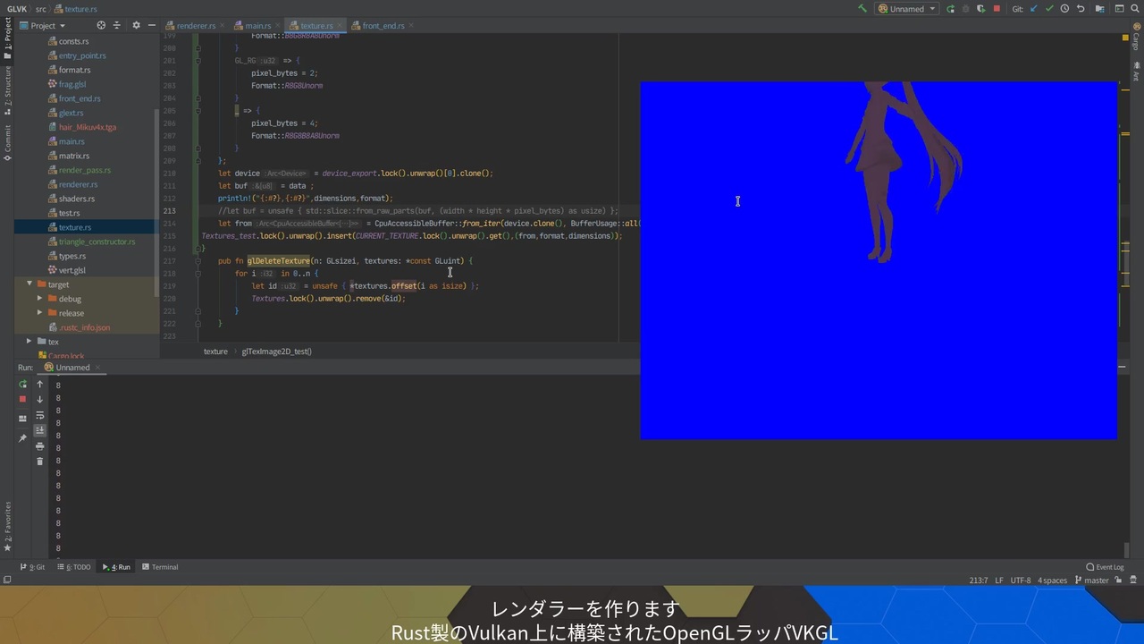Open Project Structure from the top toolbar

pyautogui.click(x=1099, y=9)
